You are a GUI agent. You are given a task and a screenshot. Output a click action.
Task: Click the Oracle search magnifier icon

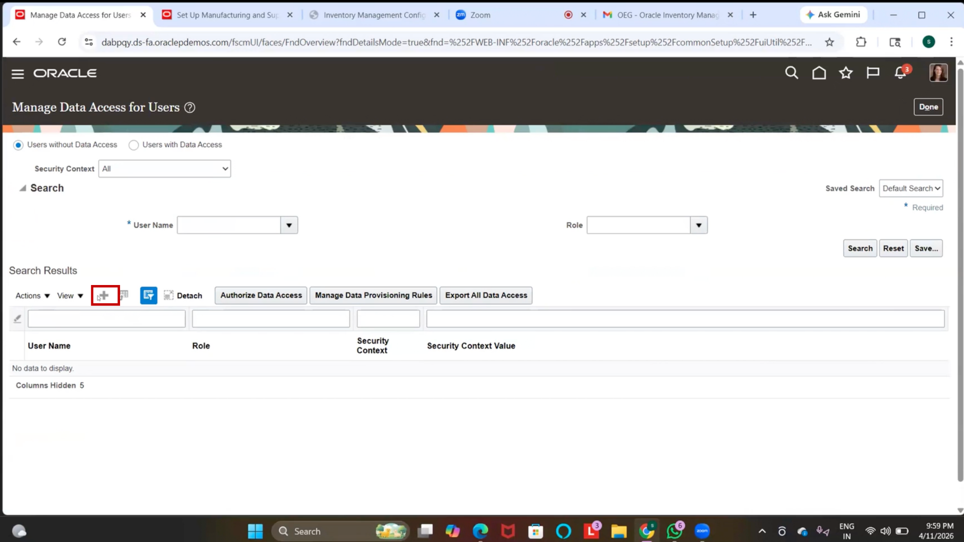pyautogui.click(x=791, y=73)
